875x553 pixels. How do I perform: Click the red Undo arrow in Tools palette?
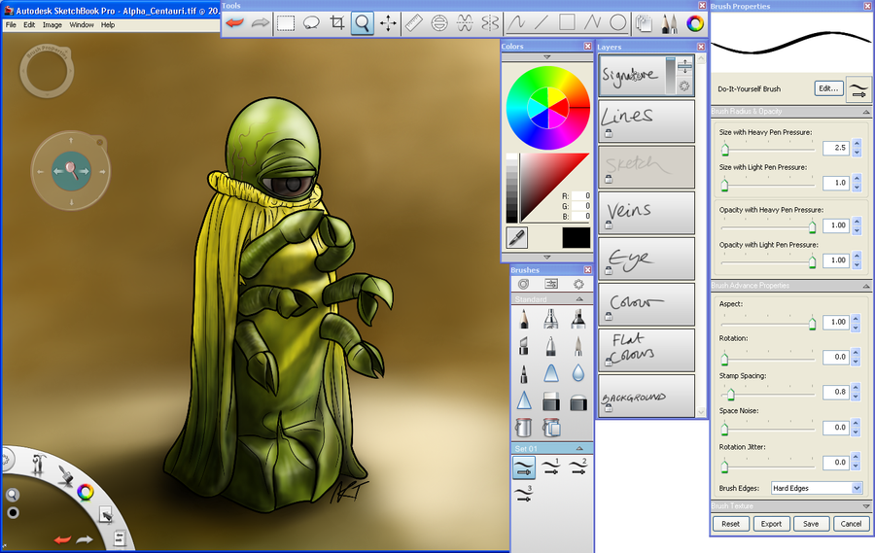[x=235, y=23]
